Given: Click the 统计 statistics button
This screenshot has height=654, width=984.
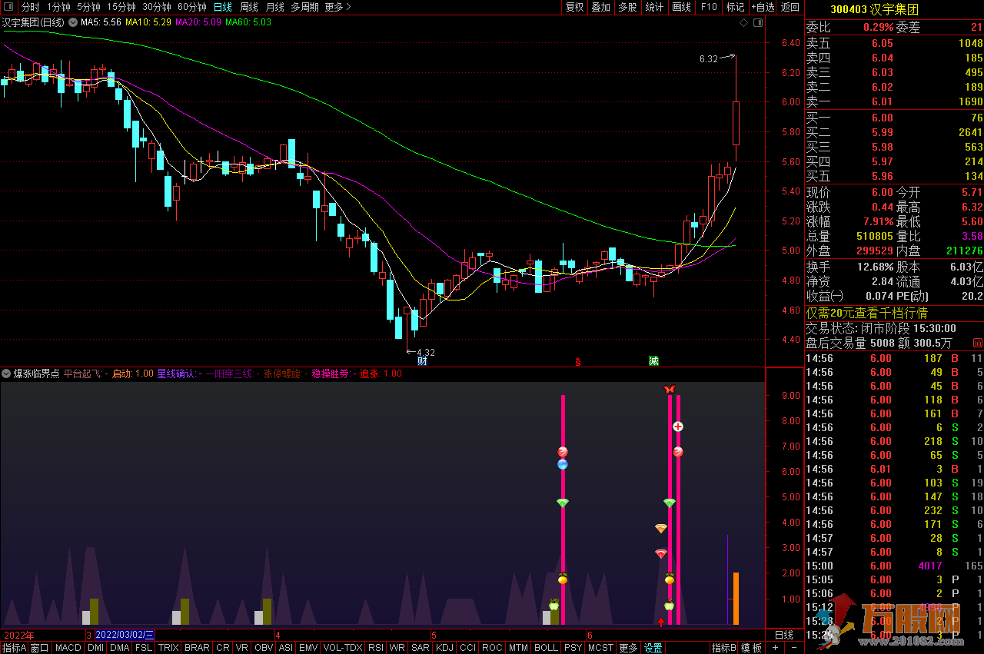Looking at the screenshot, I should 654,7.
